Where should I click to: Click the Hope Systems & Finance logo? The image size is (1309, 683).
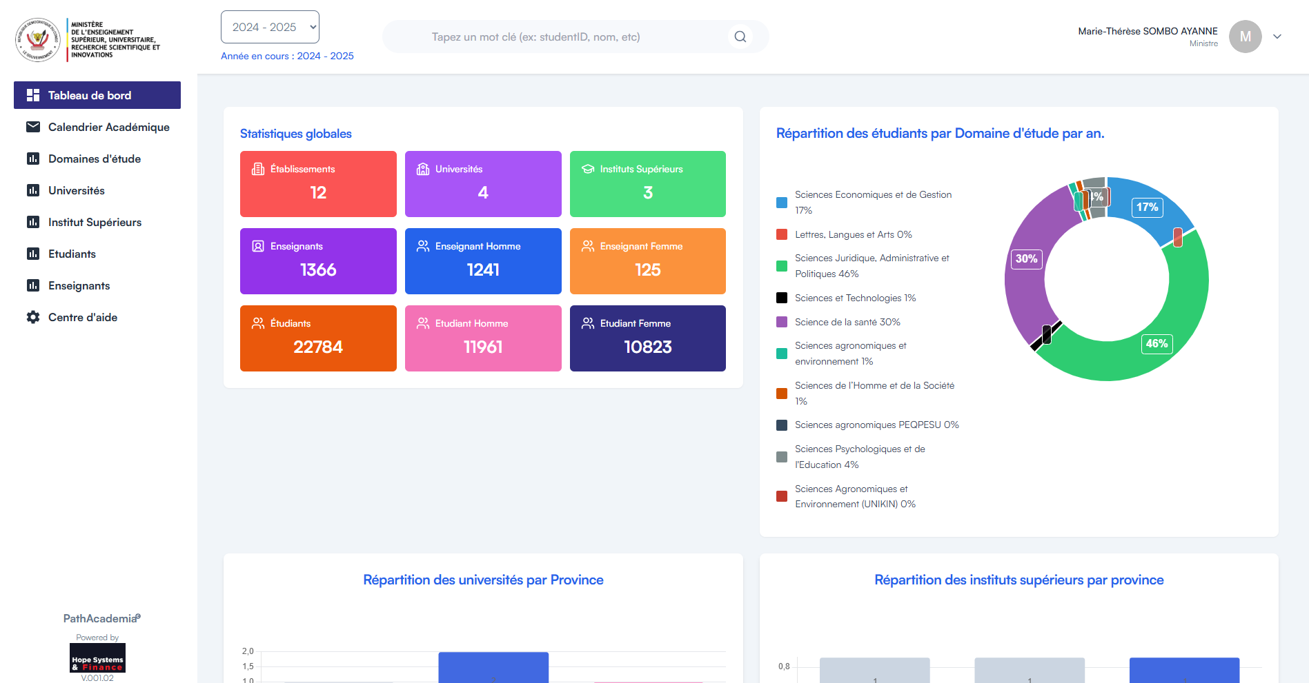tap(97, 658)
